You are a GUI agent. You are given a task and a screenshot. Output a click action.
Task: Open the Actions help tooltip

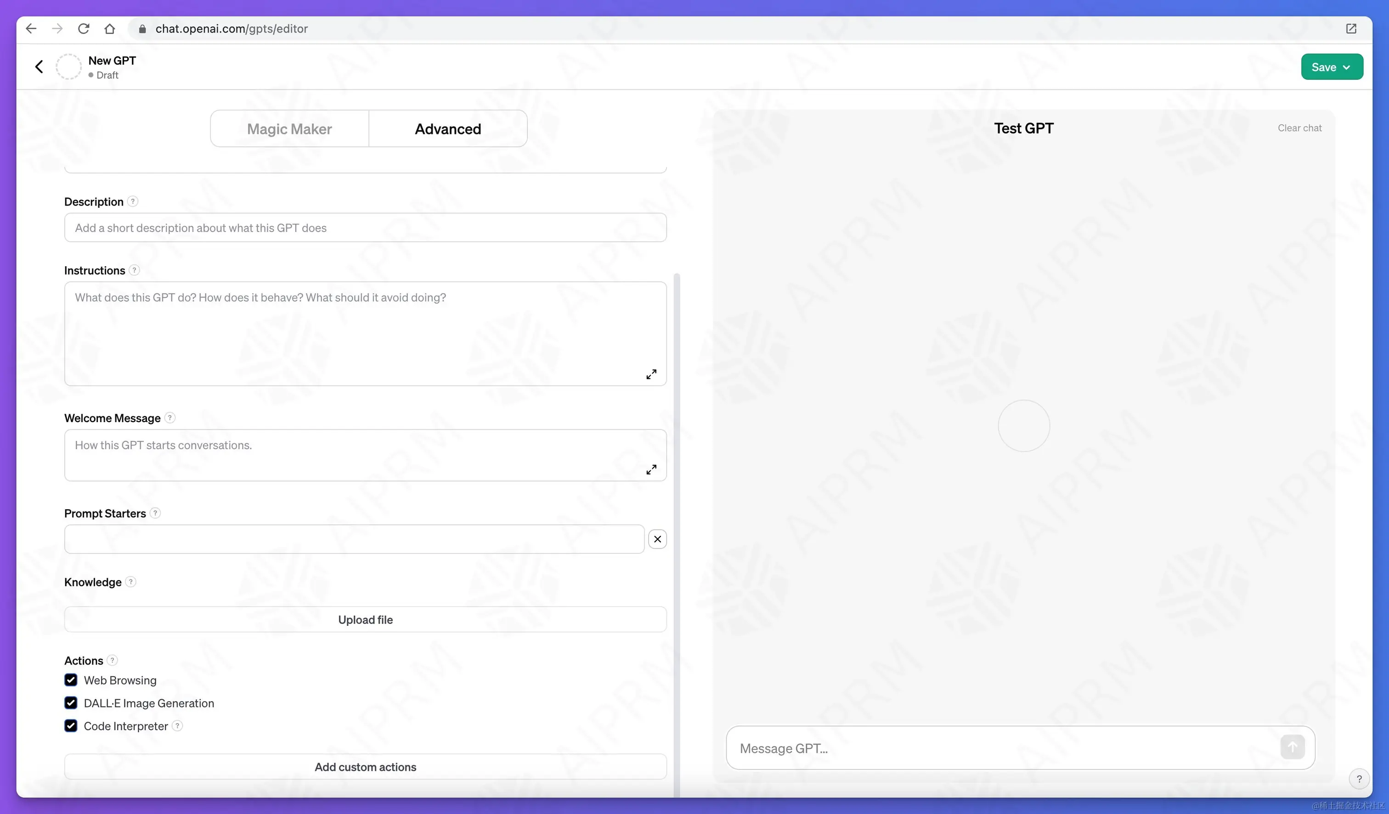click(x=113, y=660)
